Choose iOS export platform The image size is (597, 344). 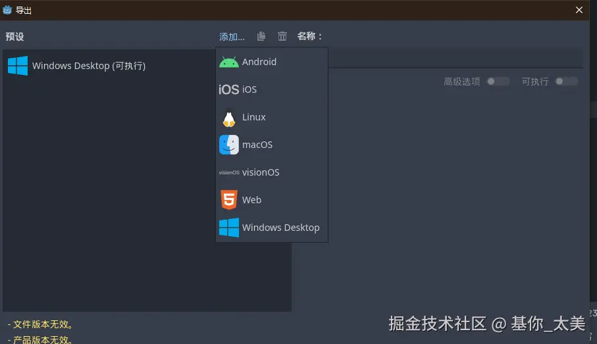tap(272, 89)
